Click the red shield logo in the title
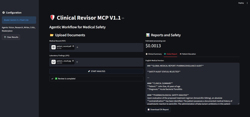The image size is (250, 117). (52, 18)
